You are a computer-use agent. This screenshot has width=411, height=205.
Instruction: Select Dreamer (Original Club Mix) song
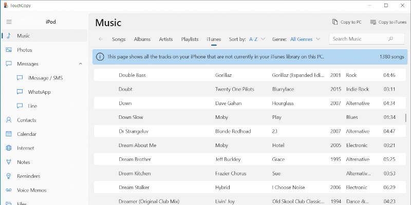149,201
